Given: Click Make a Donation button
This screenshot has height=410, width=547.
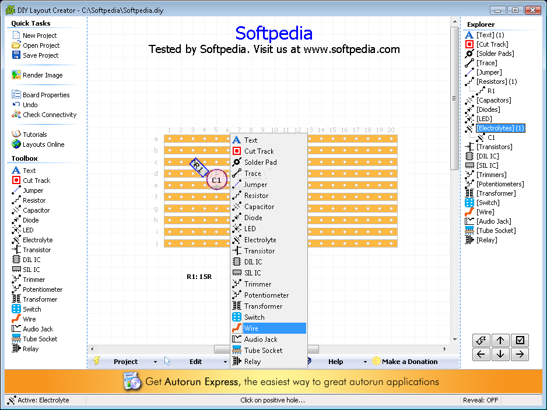Looking at the screenshot, I should tap(405, 362).
